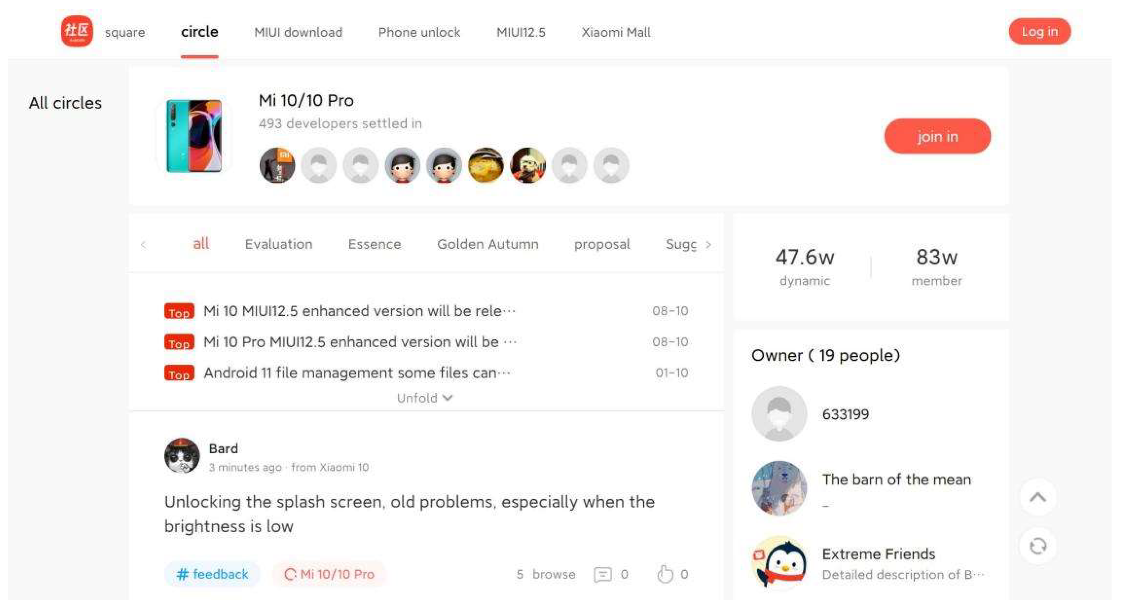Click the Mi 10/10 Pro phone thumbnail
1123x612 pixels.
[194, 136]
